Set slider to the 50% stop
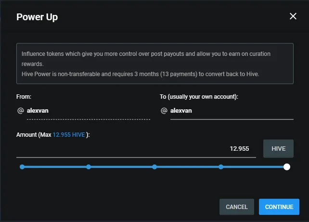309x222 pixels. coord(154,167)
